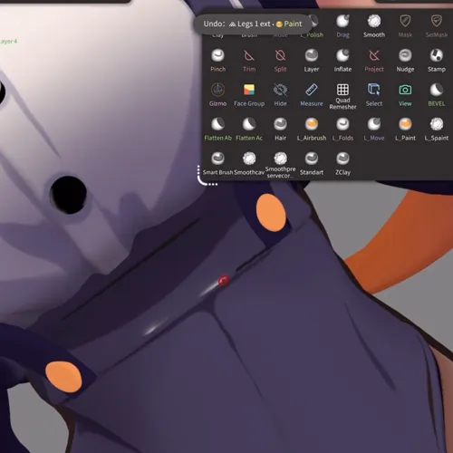Choose the Stamp tool
The image size is (453, 453).
(437, 61)
